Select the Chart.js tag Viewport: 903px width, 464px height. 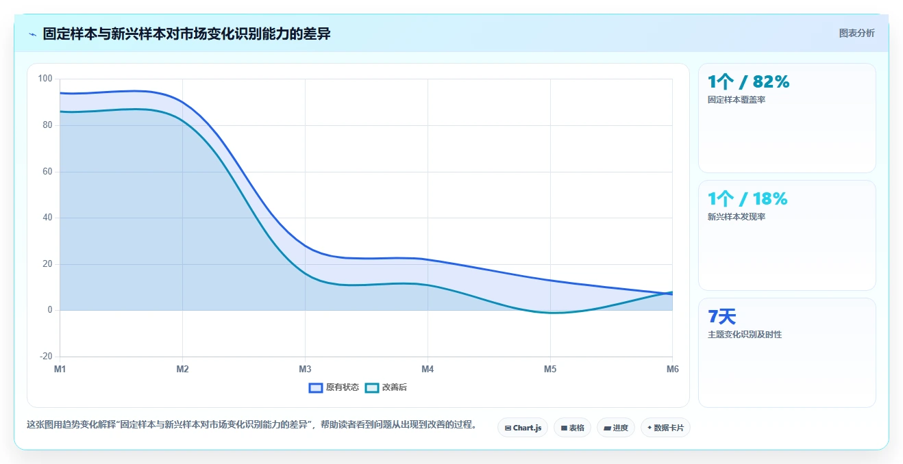[523, 428]
